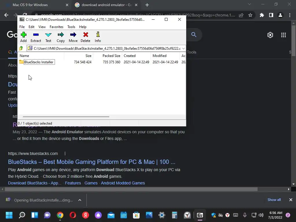Open options for the bluestacks.com result
296x222 pixels.
click(65, 153)
